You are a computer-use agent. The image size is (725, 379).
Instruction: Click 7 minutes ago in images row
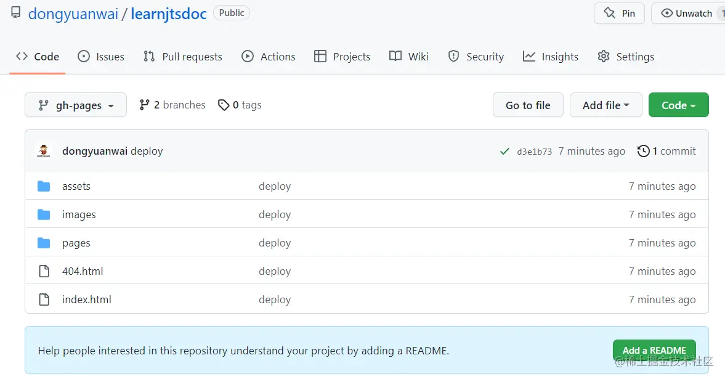coord(662,214)
